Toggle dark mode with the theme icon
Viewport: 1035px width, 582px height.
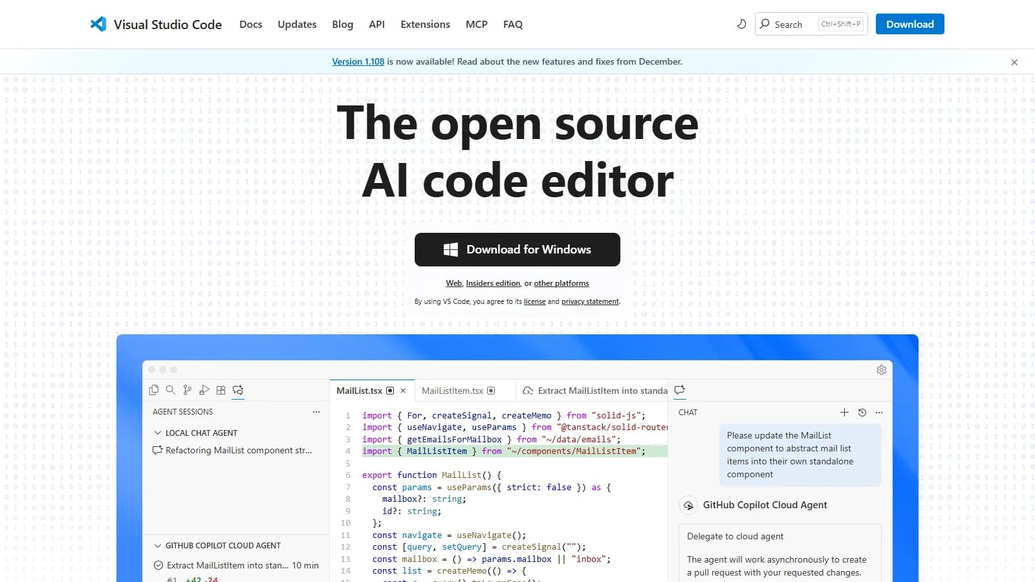(x=741, y=24)
